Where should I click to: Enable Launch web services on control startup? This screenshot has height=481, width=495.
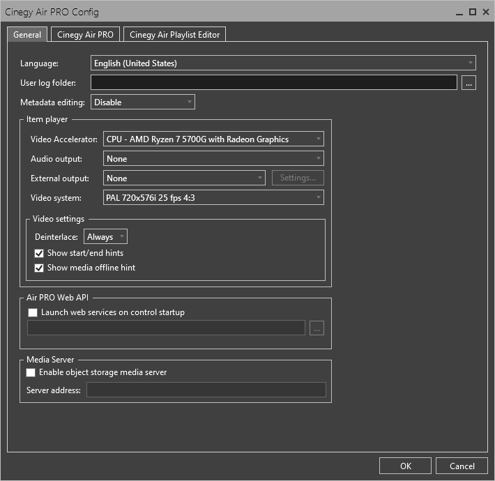point(33,312)
